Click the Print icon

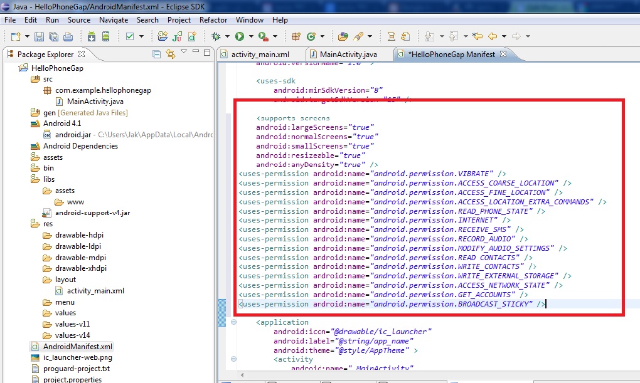(68, 36)
